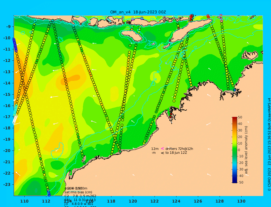Click the latitude label -21
This screenshot has width=271, height=207.
7,162
